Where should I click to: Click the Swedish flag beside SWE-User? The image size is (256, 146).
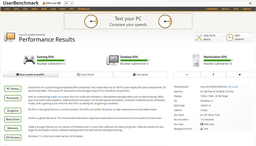(x=59, y=3)
